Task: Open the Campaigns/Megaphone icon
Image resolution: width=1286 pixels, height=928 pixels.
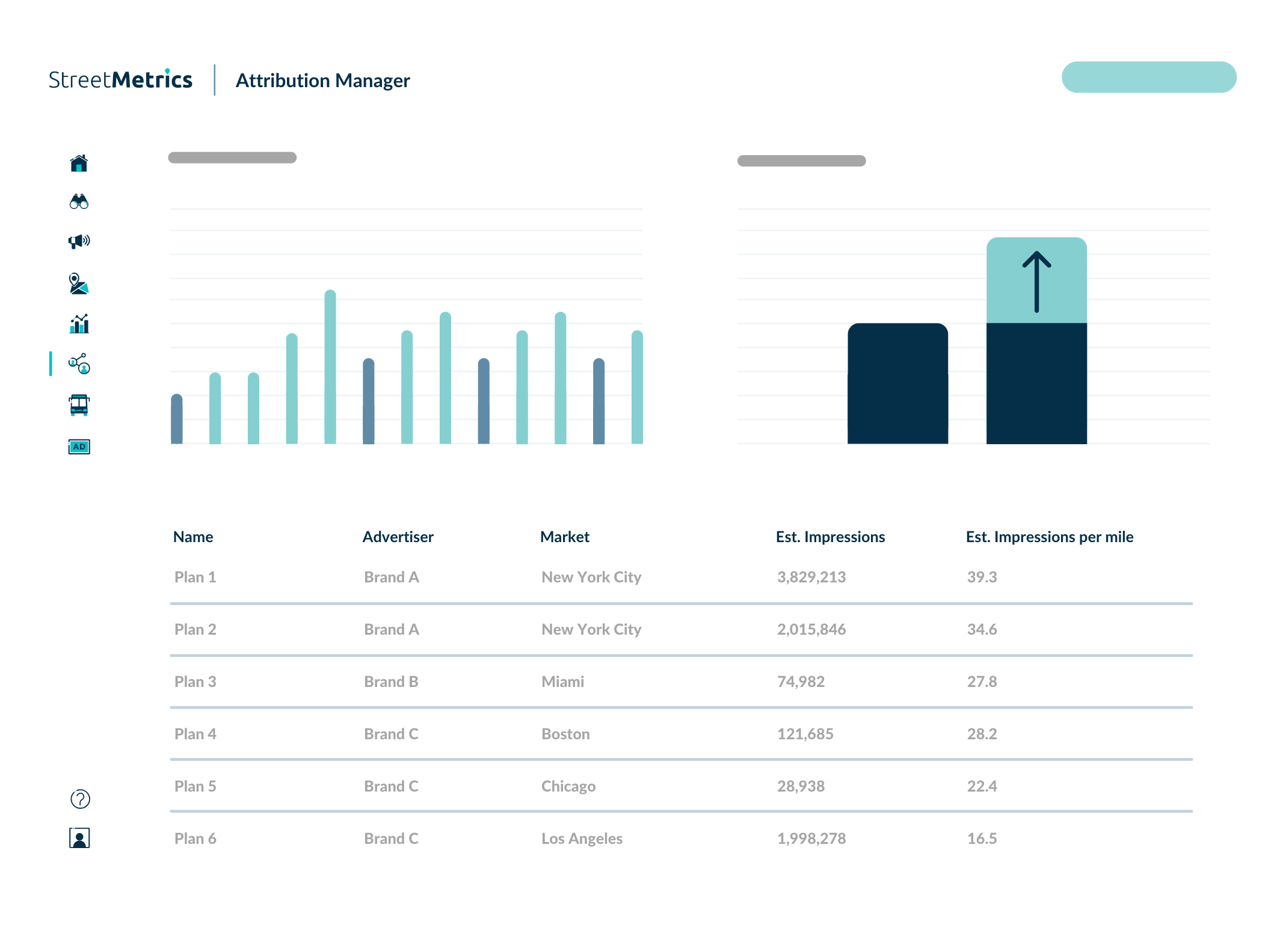Action: point(79,242)
